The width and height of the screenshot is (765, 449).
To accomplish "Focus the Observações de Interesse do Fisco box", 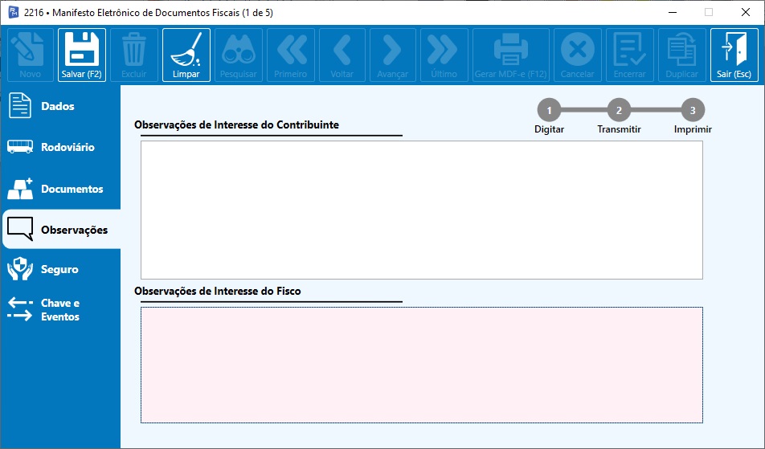I will (422, 365).
